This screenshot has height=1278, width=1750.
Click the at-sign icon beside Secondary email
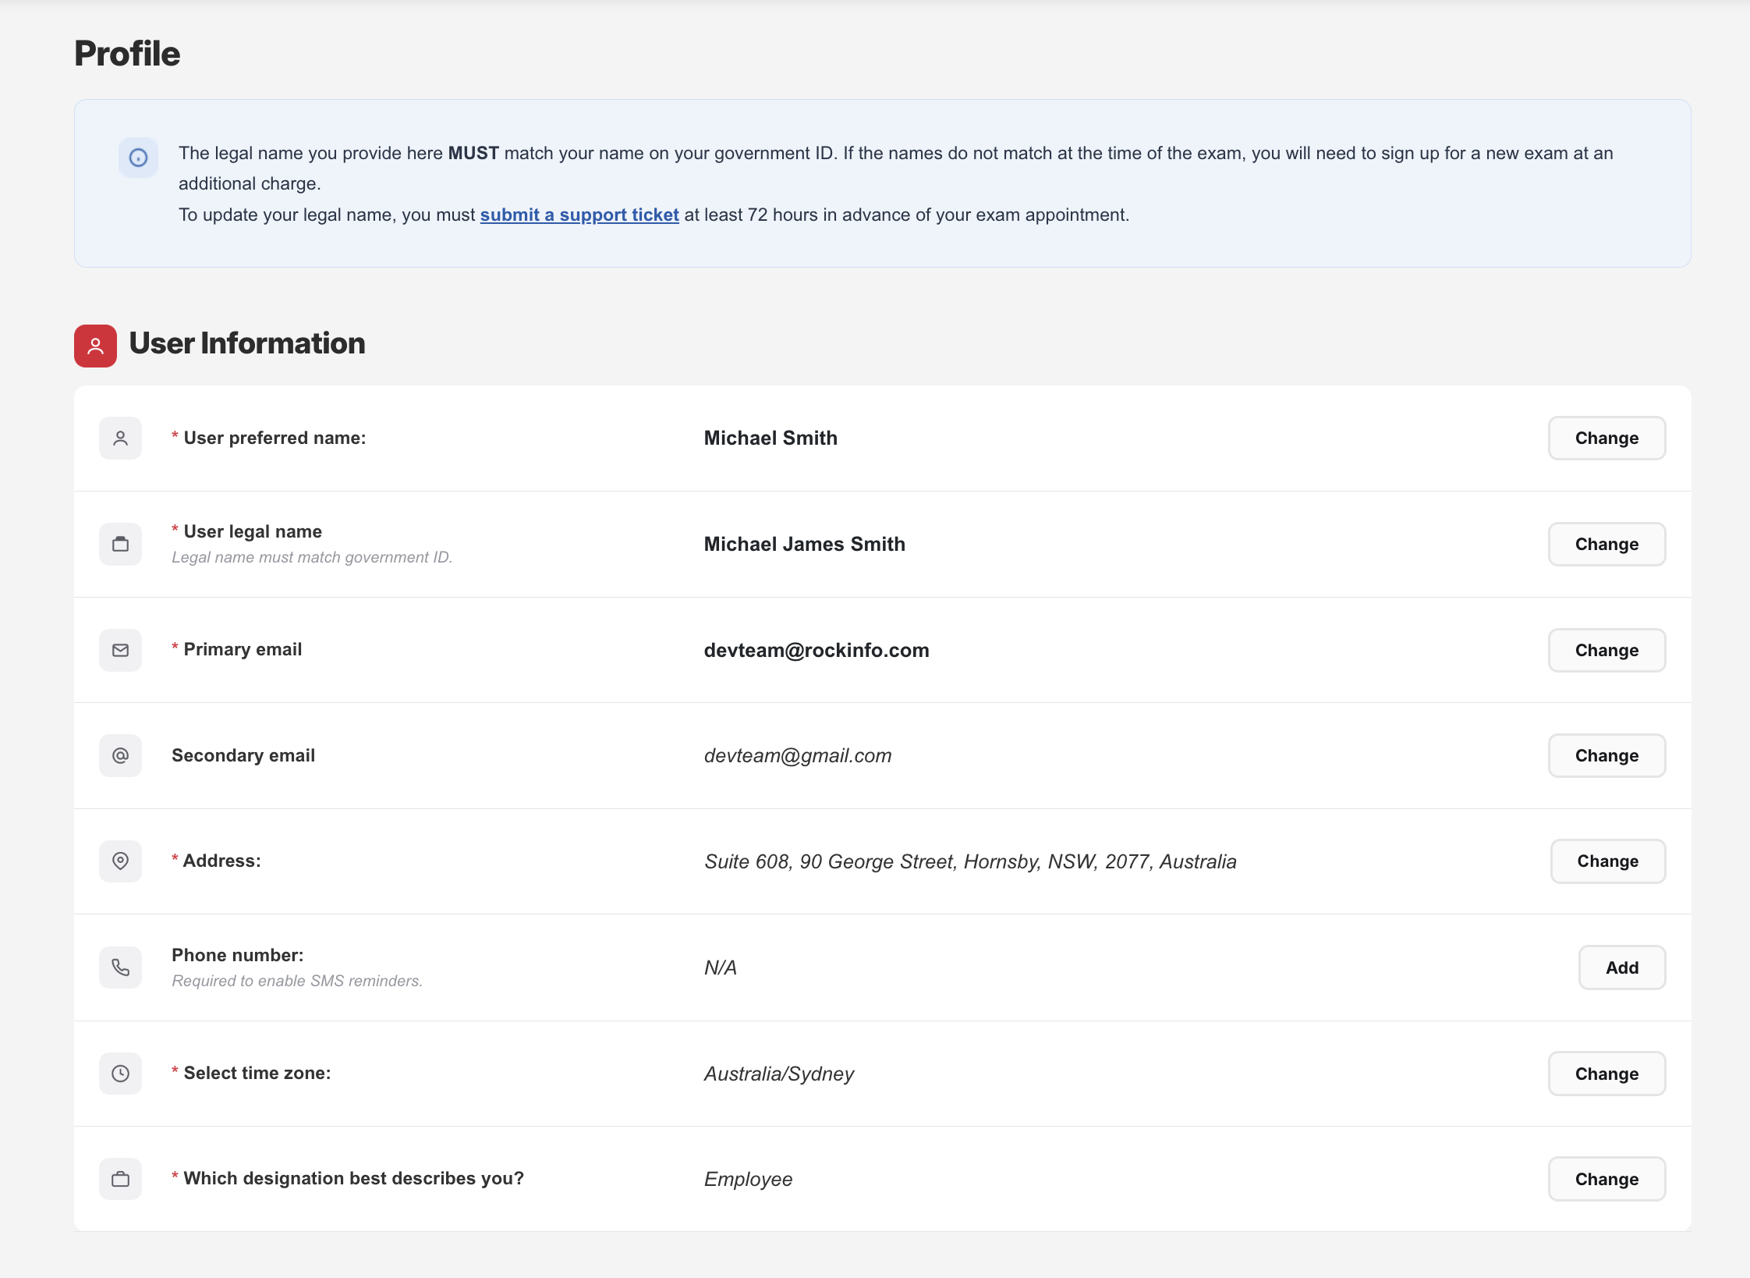(120, 755)
